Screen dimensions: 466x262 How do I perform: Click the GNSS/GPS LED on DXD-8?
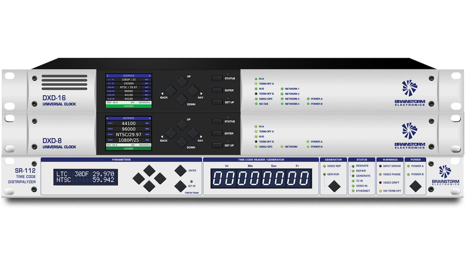point(256,147)
